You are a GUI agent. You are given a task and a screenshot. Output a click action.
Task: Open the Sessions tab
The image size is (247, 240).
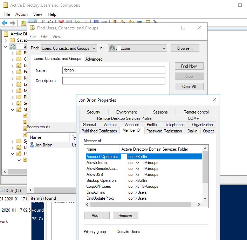[160, 112]
